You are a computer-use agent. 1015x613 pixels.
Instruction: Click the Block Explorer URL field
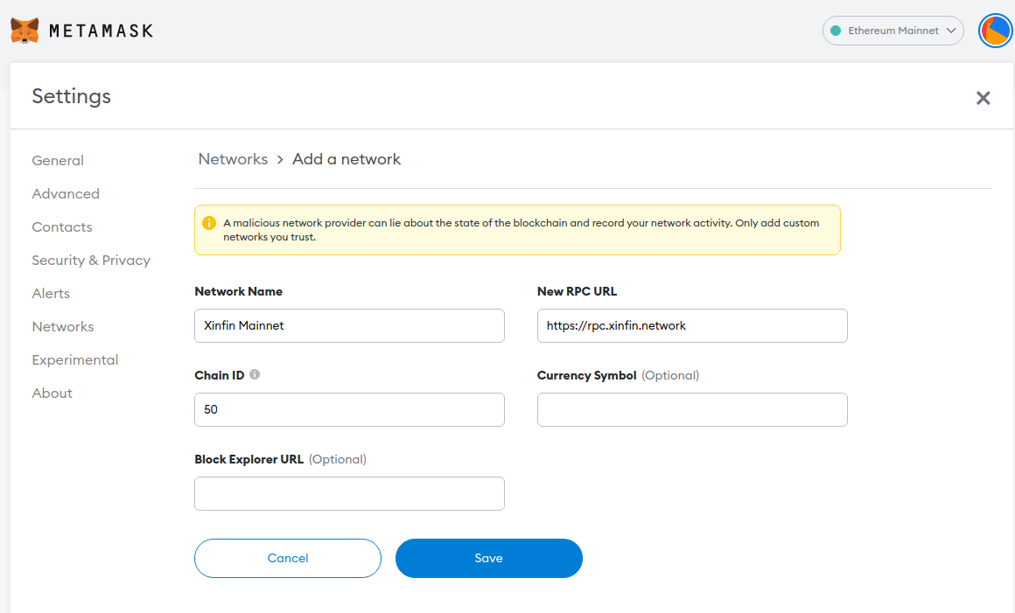coord(348,493)
